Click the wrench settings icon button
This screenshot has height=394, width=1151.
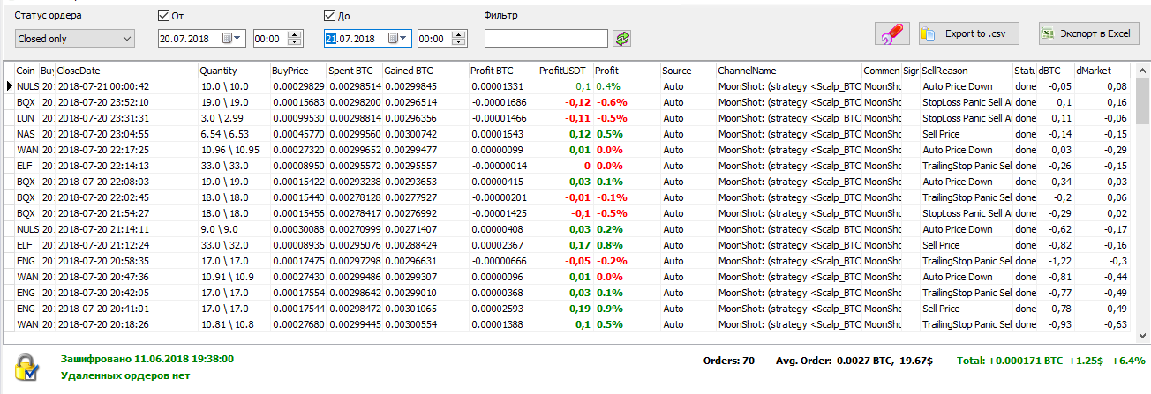(x=891, y=34)
